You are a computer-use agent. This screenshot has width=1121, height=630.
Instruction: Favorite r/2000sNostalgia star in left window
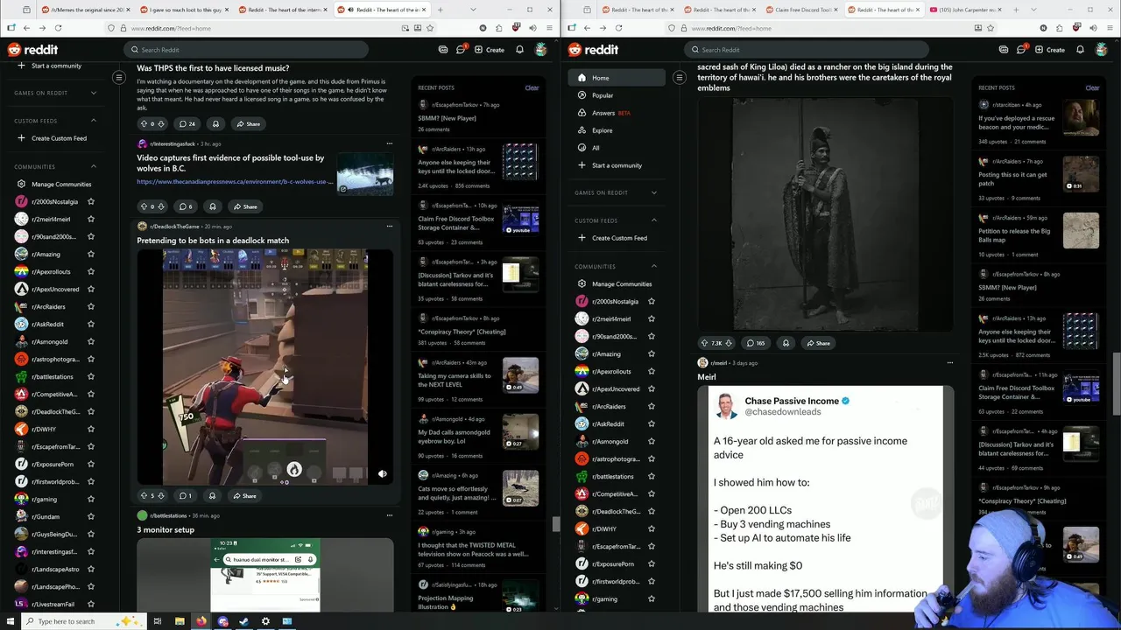coord(90,201)
